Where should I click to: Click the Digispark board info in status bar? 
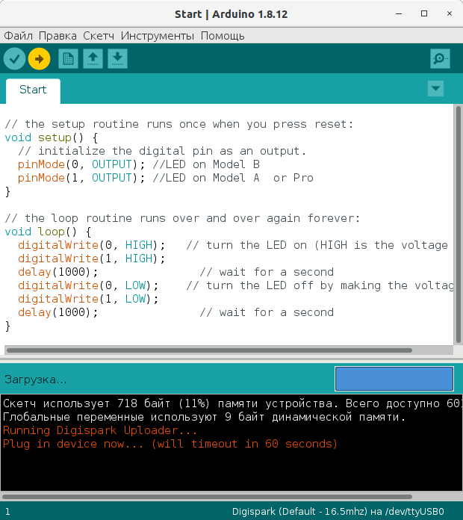[x=338, y=512]
